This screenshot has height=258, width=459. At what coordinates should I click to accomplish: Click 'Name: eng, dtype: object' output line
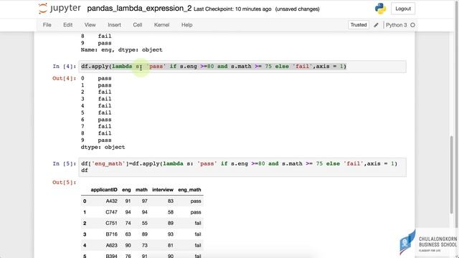[x=121, y=49]
